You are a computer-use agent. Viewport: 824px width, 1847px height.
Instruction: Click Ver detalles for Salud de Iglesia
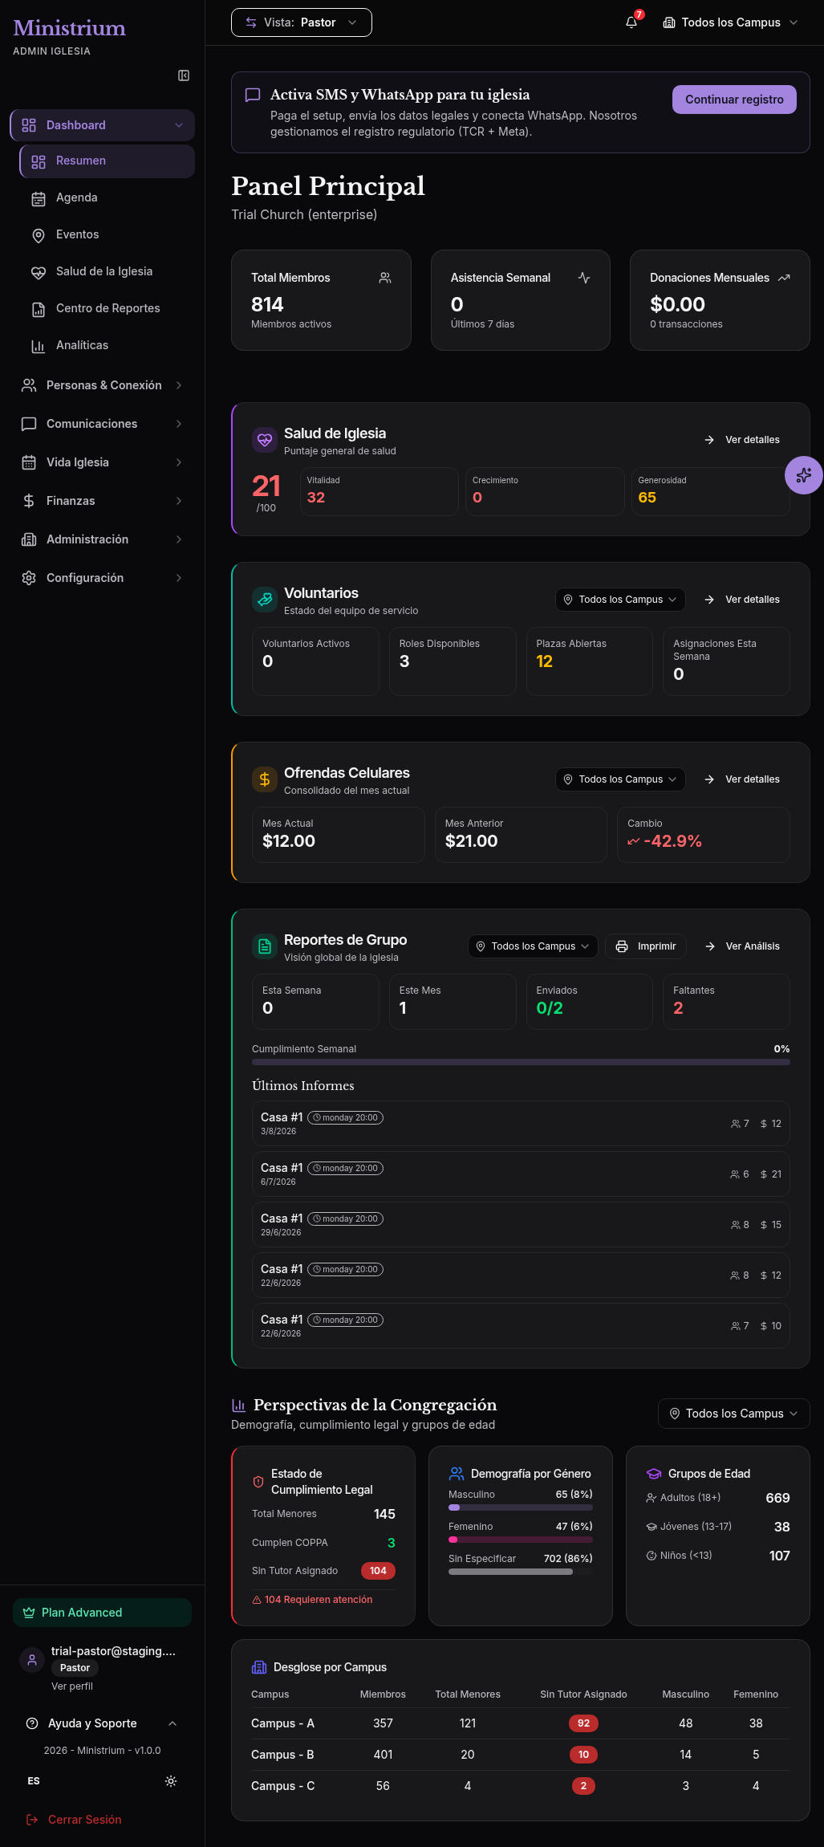pos(742,440)
